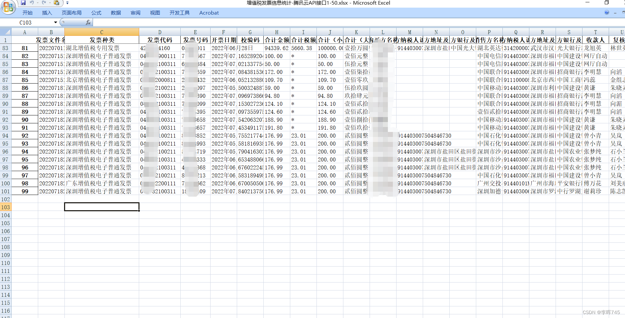The height and width of the screenshot is (318, 625).
Task: Click bank cell 中行罗湖
Action: (x=569, y=191)
